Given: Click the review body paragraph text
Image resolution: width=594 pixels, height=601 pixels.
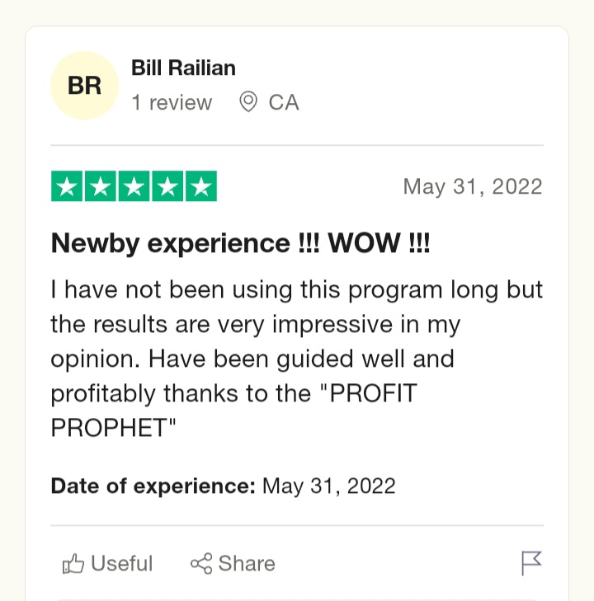Looking at the screenshot, I should coord(297,359).
